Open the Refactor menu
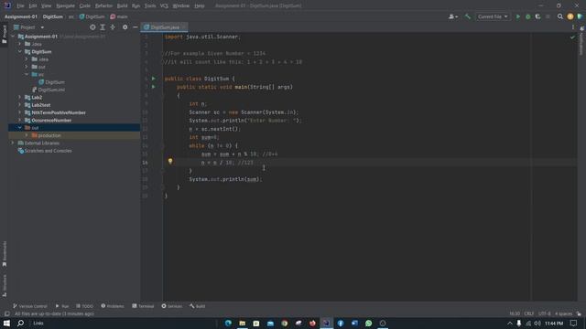Image resolution: width=586 pixels, height=329 pixels. pos(103,5)
